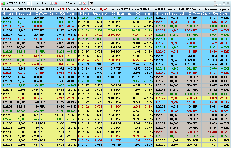231x148 pixels.
Task: Click the cap cell 11.729
Action: 133,77
